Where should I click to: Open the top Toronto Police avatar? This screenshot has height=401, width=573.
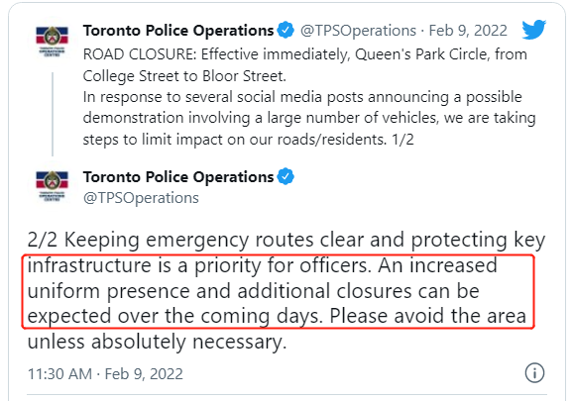tap(52, 41)
